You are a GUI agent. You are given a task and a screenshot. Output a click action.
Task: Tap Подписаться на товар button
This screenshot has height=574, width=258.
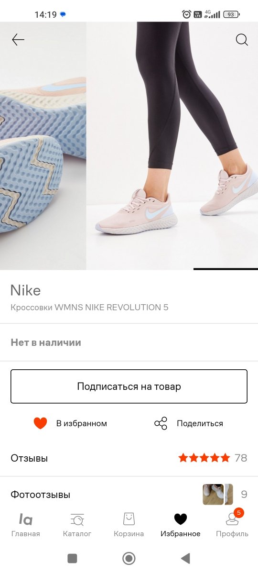pos(129,386)
